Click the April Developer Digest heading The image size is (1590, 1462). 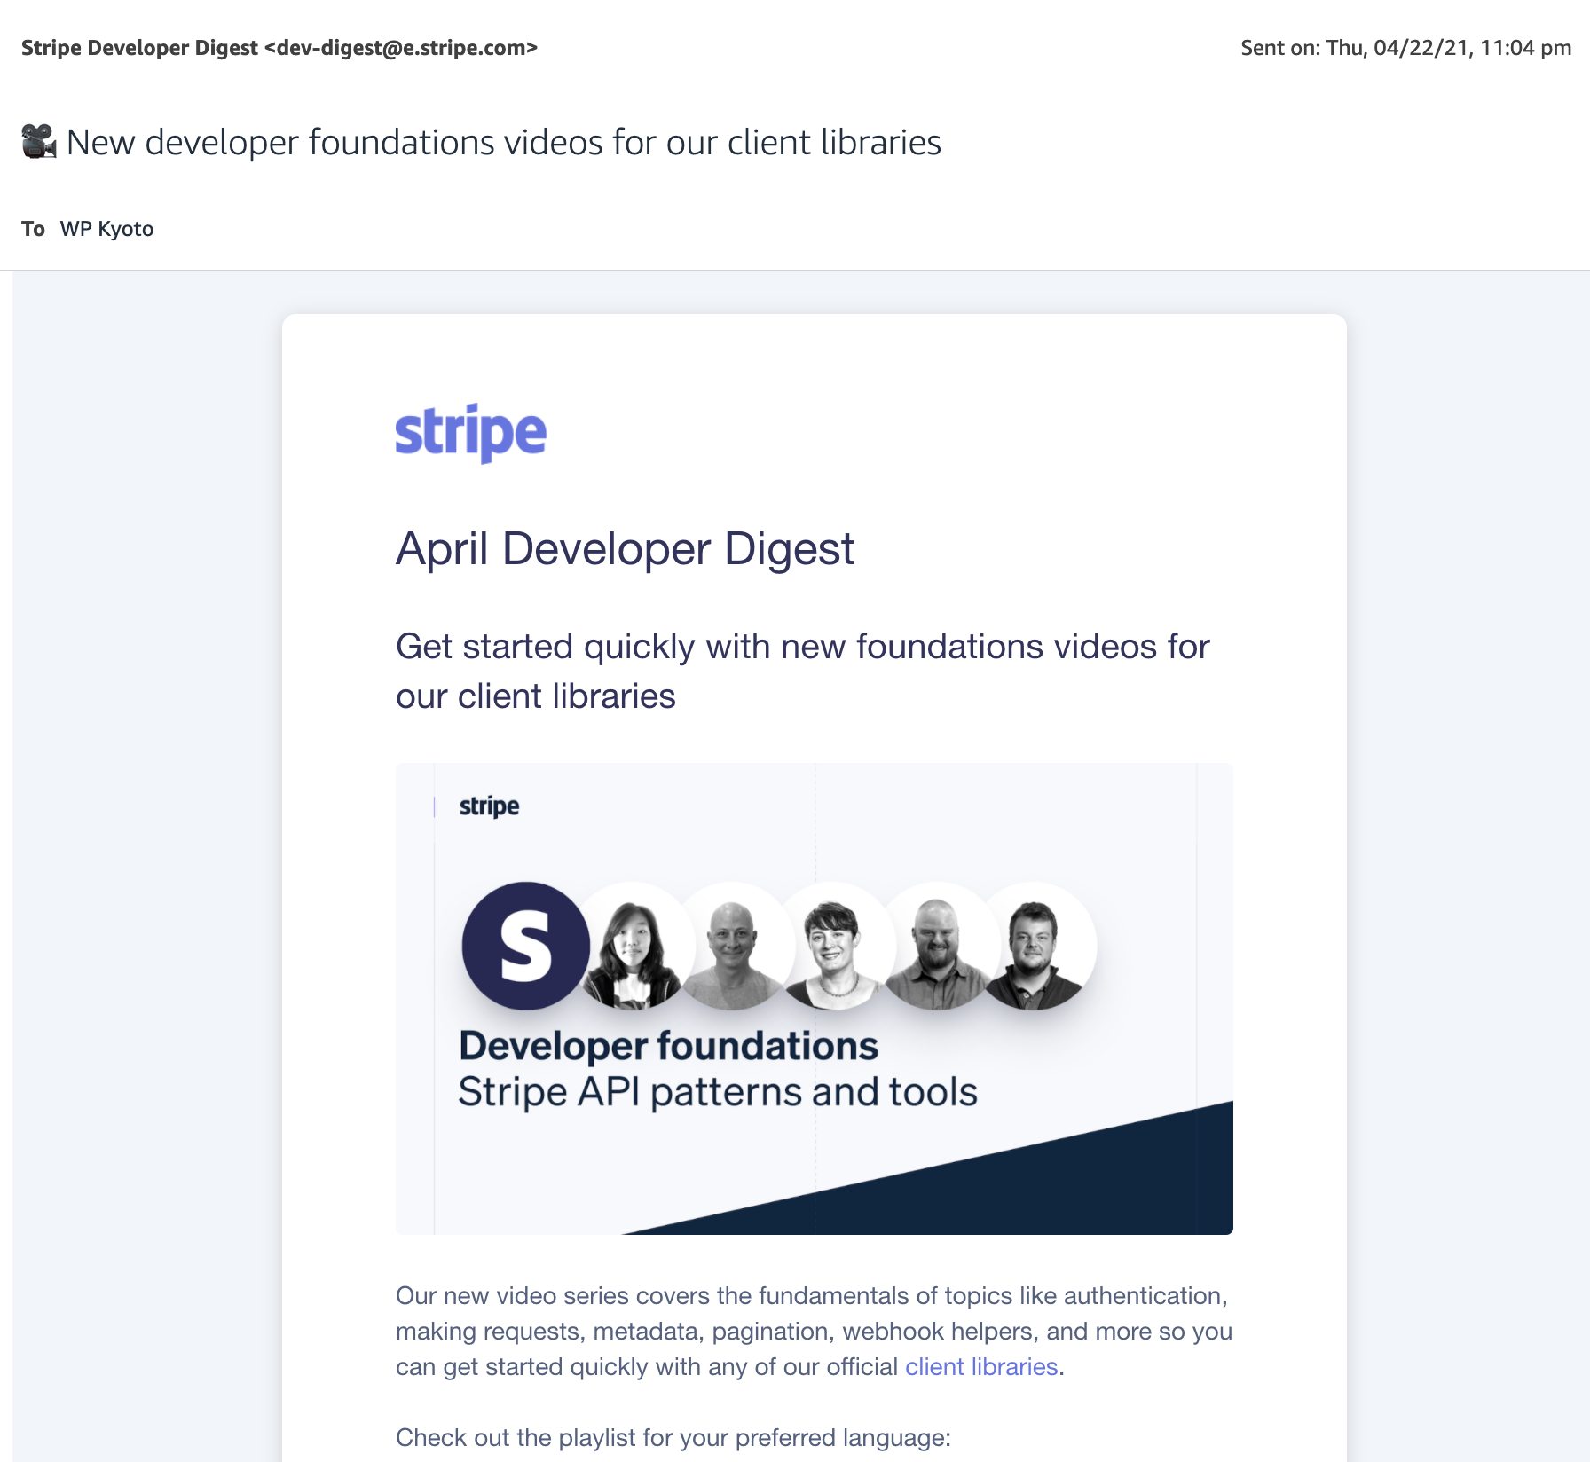[x=625, y=548]
